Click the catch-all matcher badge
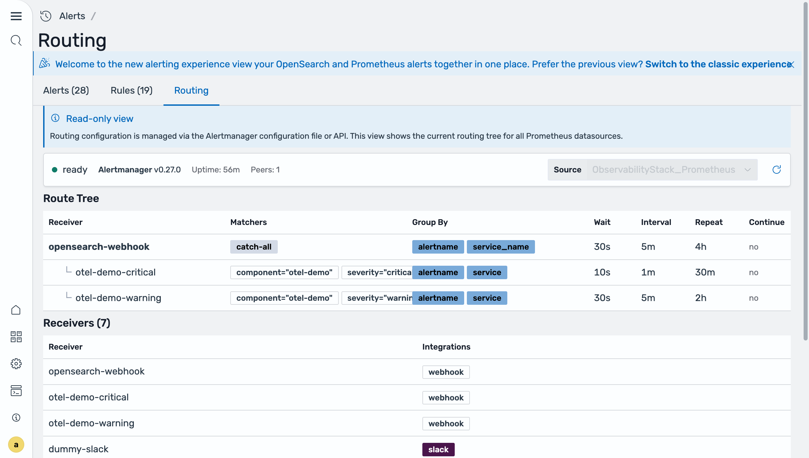Screen dimensions: 809x458 (254, 247)
